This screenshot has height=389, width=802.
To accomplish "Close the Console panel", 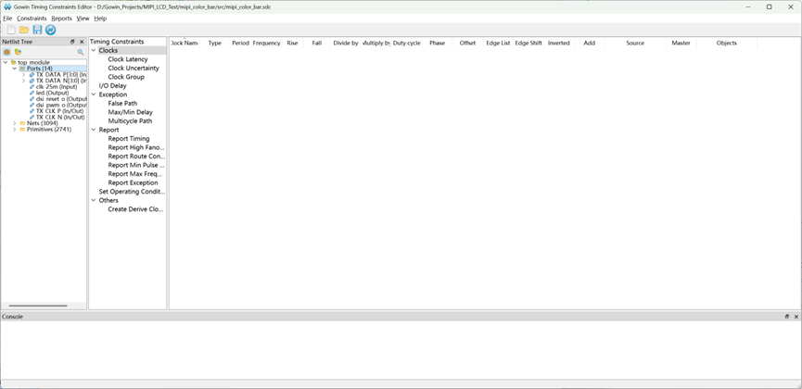I will coord(796,317).
